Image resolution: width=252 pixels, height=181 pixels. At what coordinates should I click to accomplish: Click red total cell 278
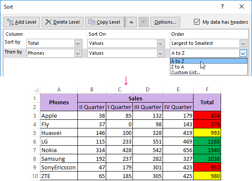(x=207, y=124)
